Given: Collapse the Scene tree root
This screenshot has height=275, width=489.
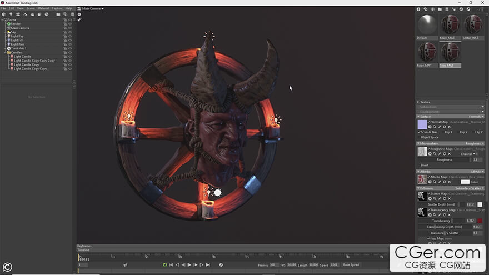Looking at the screenshot, I should (x=2, y=19).
